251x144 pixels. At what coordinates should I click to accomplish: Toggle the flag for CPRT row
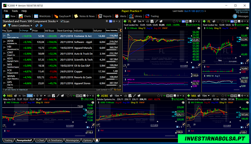coord(4,54)
